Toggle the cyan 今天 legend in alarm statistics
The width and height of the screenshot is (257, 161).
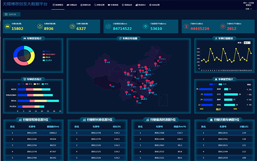pos(223,84)
